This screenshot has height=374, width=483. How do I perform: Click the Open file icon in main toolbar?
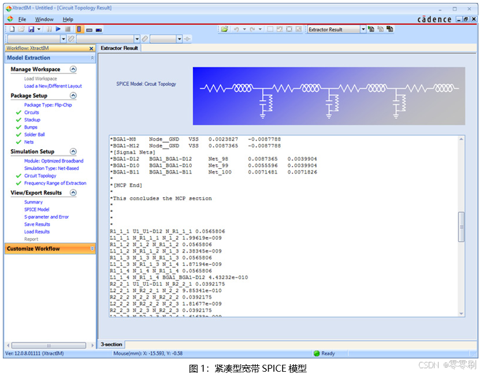pos(21,29)
